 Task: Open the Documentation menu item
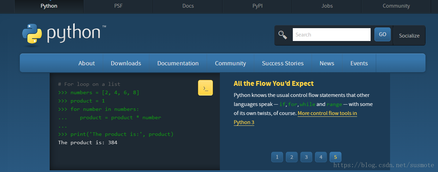pos(178,63)
